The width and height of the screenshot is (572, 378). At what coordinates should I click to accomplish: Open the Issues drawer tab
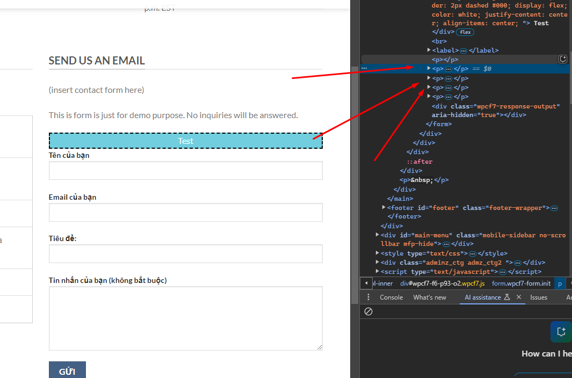coord(539,297)
